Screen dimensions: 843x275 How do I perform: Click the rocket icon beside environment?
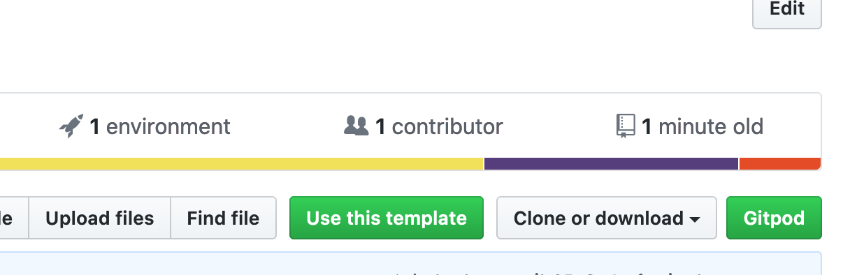(71, 126)
